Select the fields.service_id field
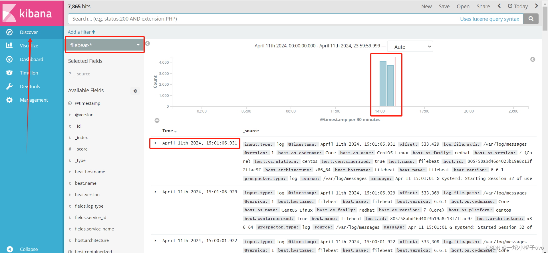 90,218
